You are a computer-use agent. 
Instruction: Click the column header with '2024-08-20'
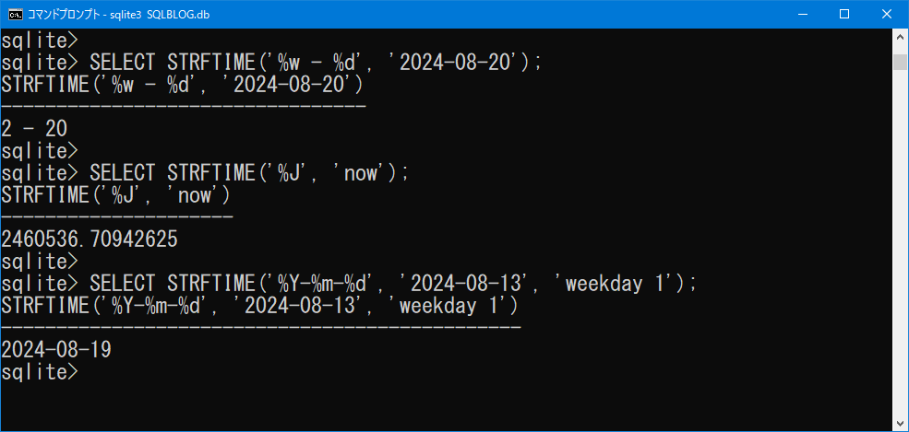183,85
